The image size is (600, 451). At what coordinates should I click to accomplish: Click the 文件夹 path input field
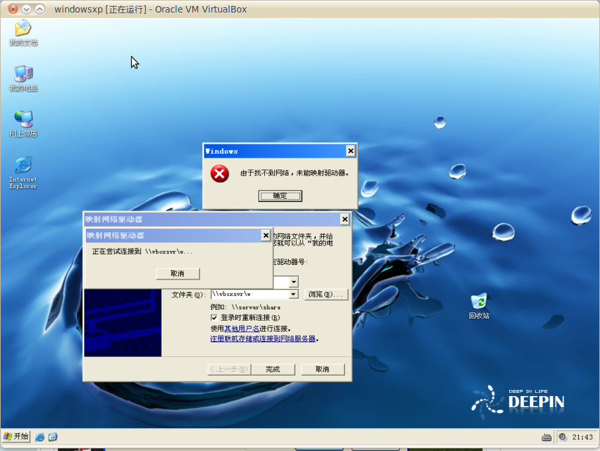point(250,294)
